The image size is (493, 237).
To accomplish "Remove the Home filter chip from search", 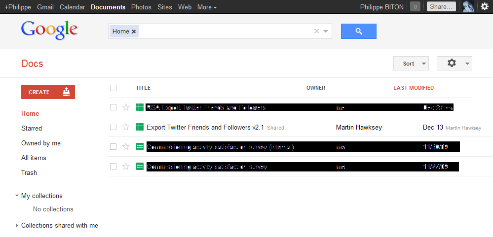I will tap(134, 32).
